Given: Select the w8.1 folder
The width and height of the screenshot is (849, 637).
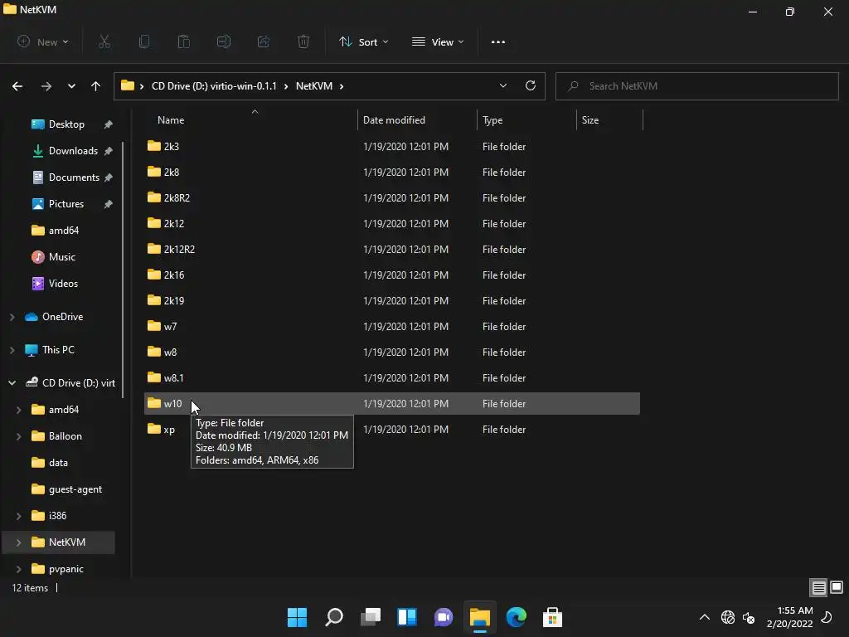Looking at the screenshot, I should pos(392,377).
